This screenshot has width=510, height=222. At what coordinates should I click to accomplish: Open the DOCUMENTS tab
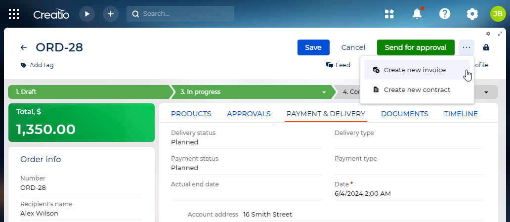[x=405, y=114]
